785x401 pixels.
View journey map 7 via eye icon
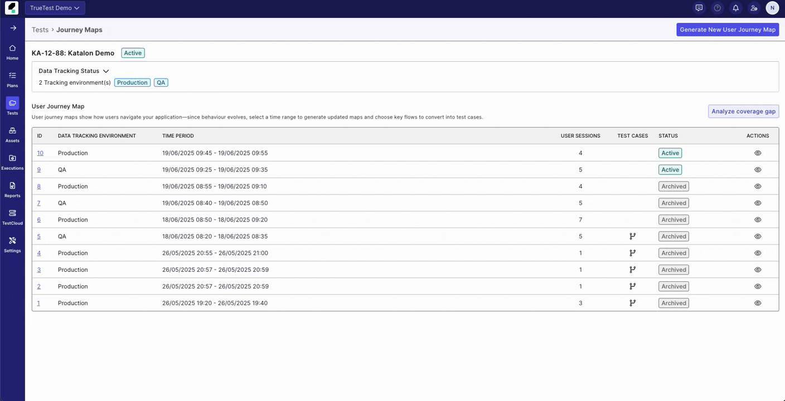coord(758,203)
